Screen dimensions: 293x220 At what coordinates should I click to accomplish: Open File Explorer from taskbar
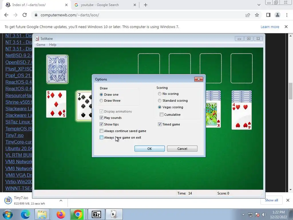(x=42, y=214)
